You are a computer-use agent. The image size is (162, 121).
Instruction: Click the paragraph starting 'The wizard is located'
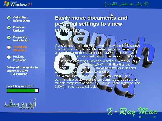click(x=98, y=81)
